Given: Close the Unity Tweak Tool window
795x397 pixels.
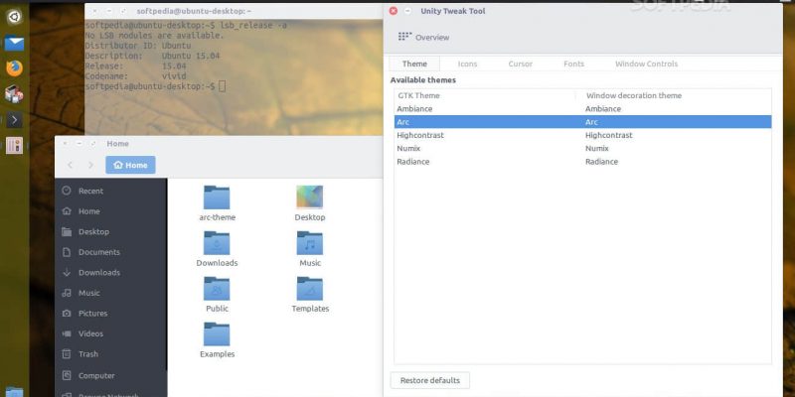Looking at the screenshot, I should point(393,11).
